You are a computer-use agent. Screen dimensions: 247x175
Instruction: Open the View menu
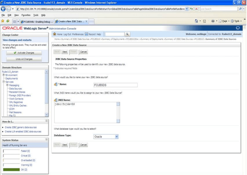pos(16,15)
